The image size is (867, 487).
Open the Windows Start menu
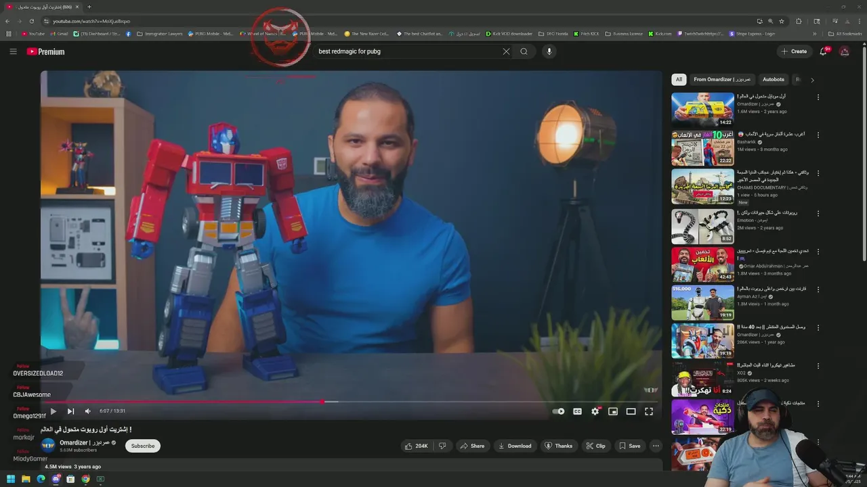point(11,479)
